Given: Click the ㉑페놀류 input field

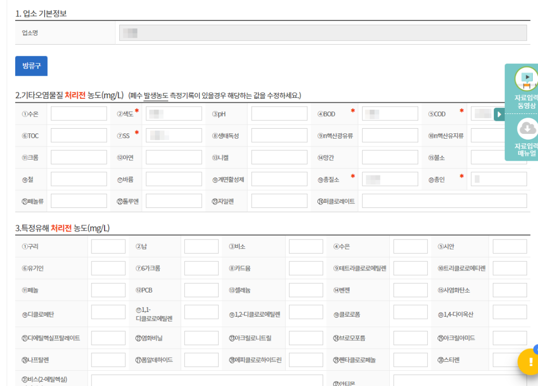Looking at the screenshot, I should pos(79,201).
